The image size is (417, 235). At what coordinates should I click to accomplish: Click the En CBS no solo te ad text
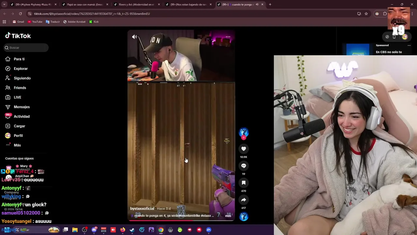pos(389,52)
